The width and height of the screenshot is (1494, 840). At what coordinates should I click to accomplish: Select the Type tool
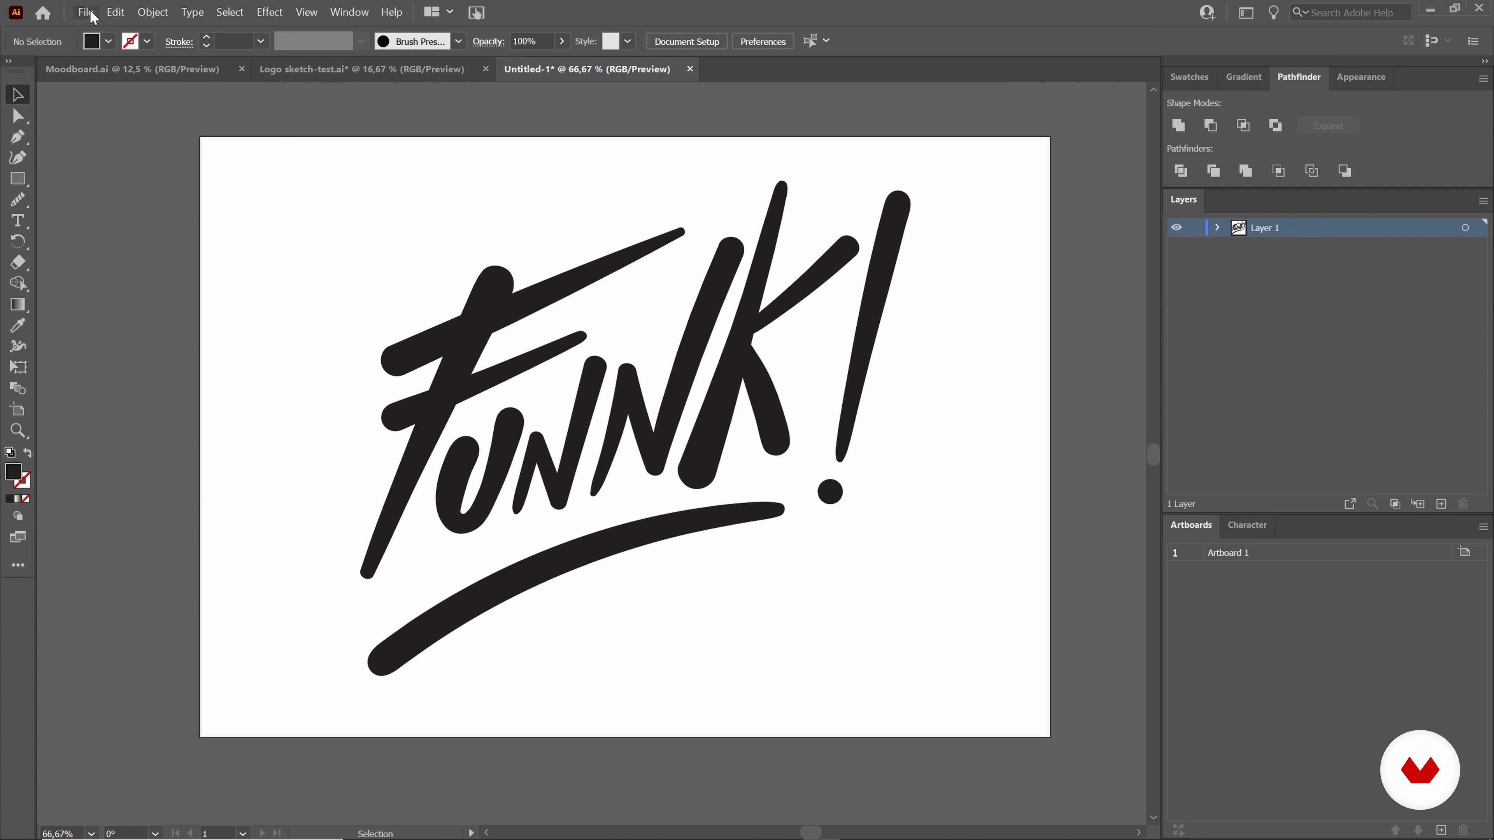coord(18,221)
